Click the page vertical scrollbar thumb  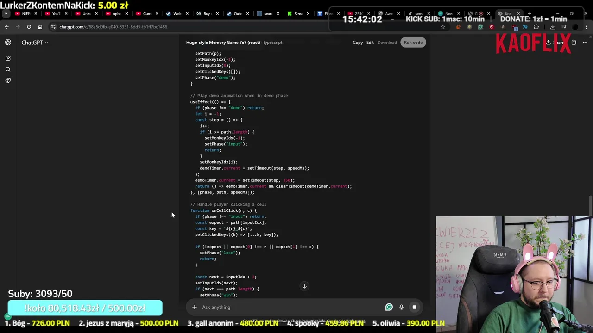coord(590,206)
